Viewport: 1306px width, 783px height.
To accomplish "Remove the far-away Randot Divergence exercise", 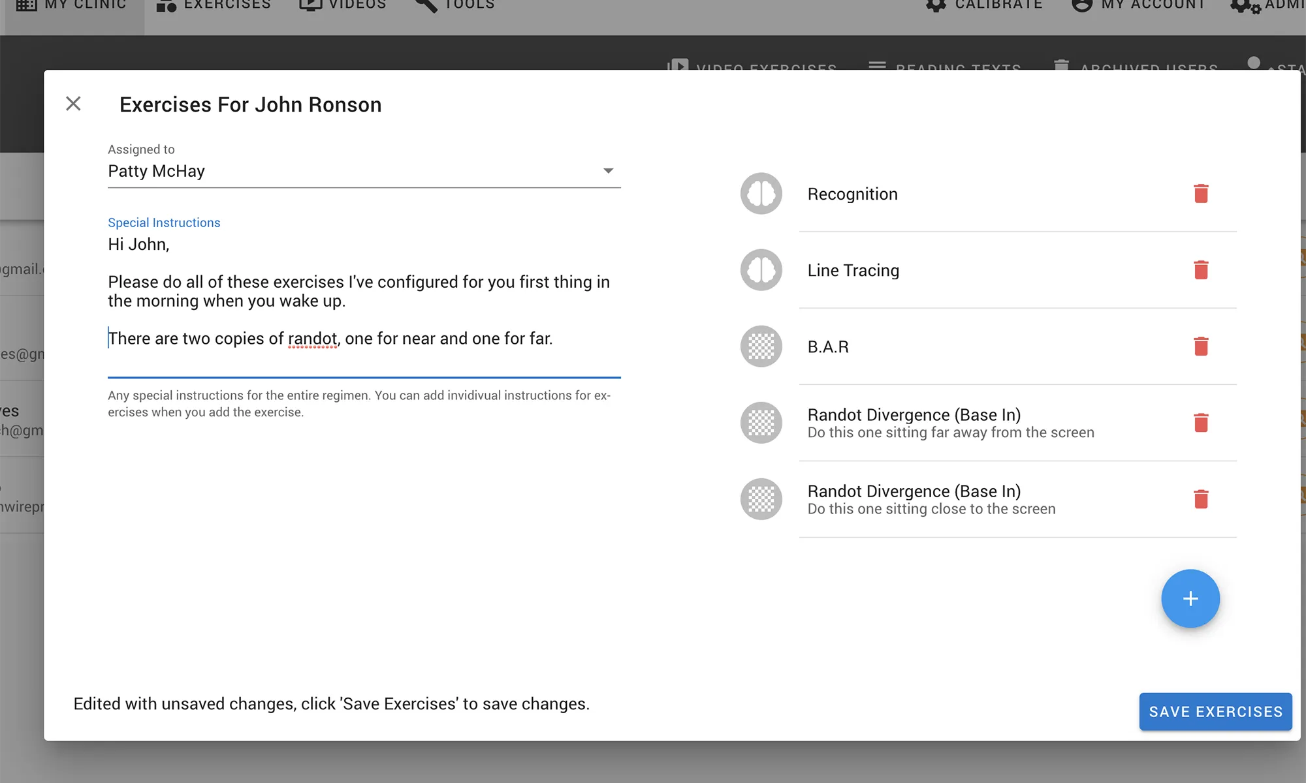I will click(1200, 423).
